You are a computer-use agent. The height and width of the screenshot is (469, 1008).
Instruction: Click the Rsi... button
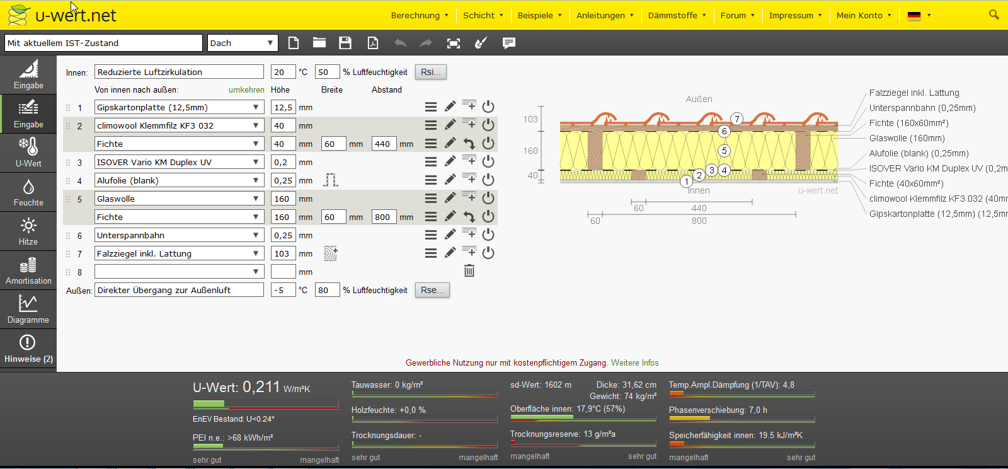[x=431, y=72]
